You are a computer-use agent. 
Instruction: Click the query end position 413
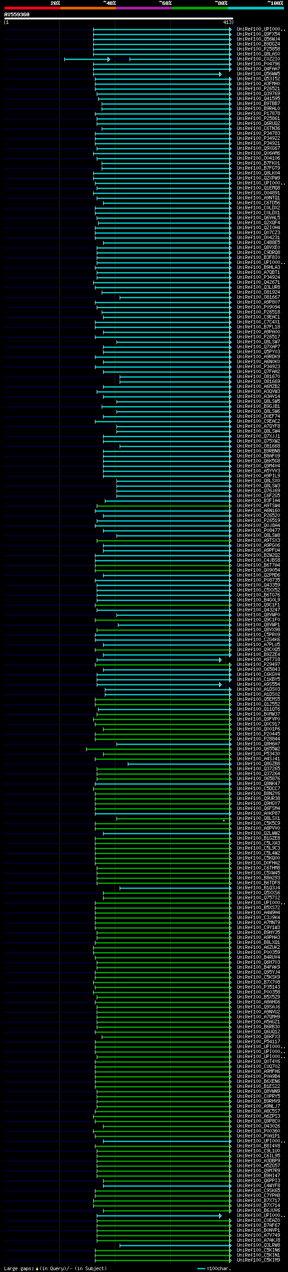227,22
